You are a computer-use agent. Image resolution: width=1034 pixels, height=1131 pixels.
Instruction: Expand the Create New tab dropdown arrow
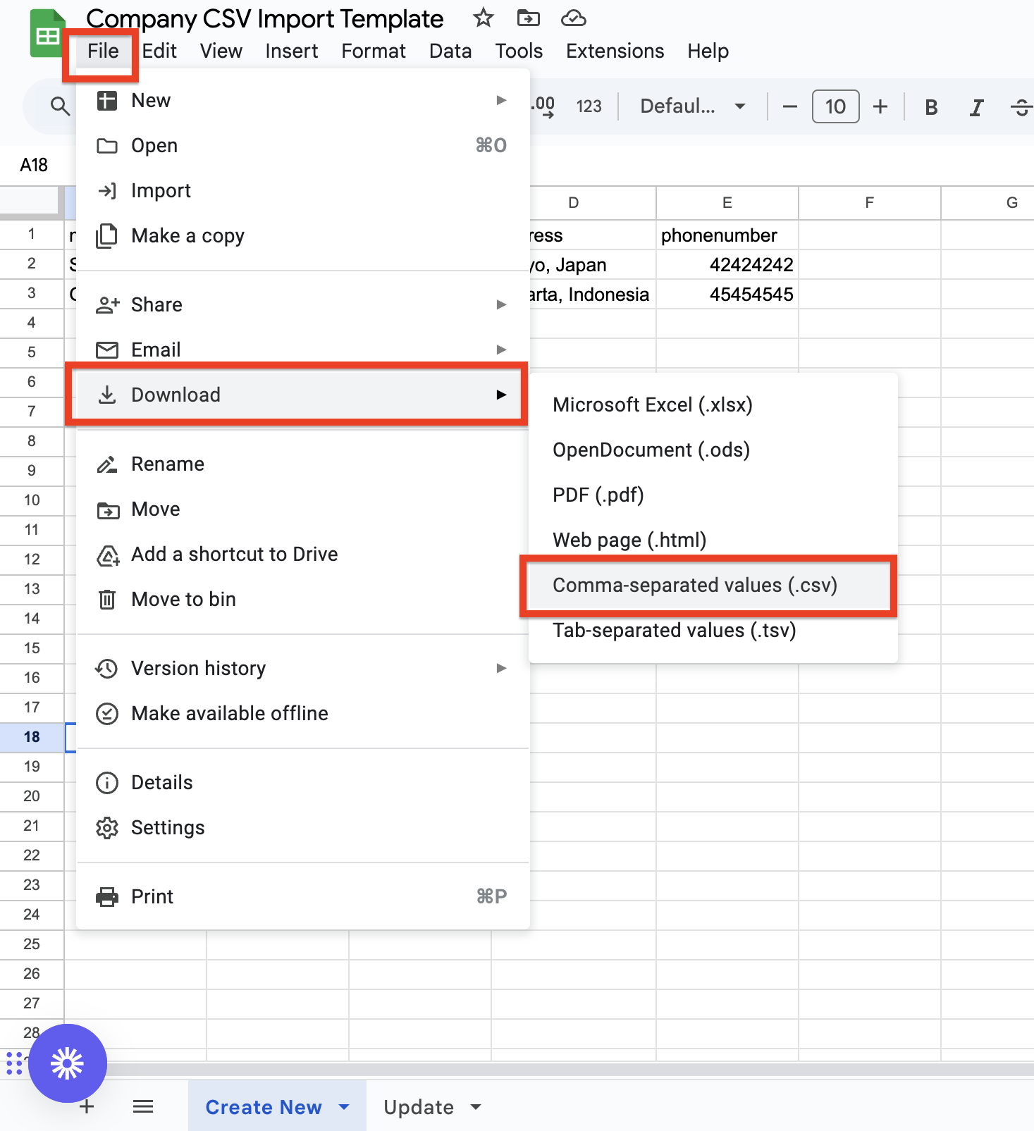(x=344, y=1107)
